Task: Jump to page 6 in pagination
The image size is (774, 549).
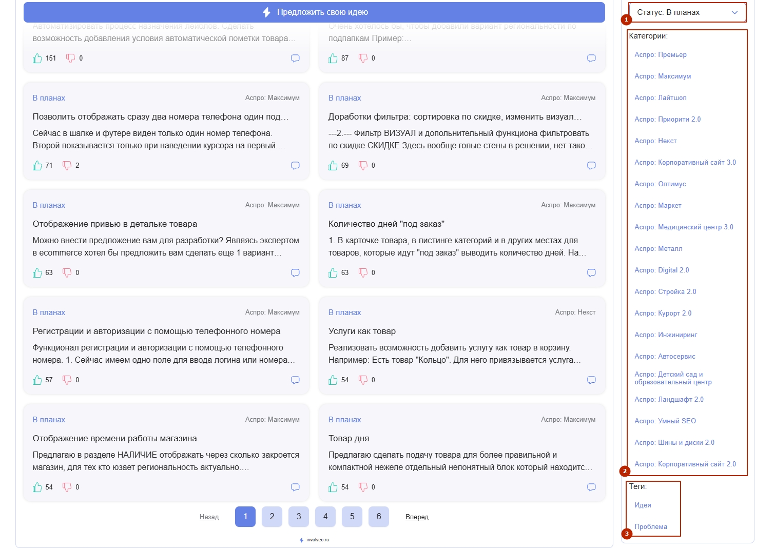Action: coord(379,517)
